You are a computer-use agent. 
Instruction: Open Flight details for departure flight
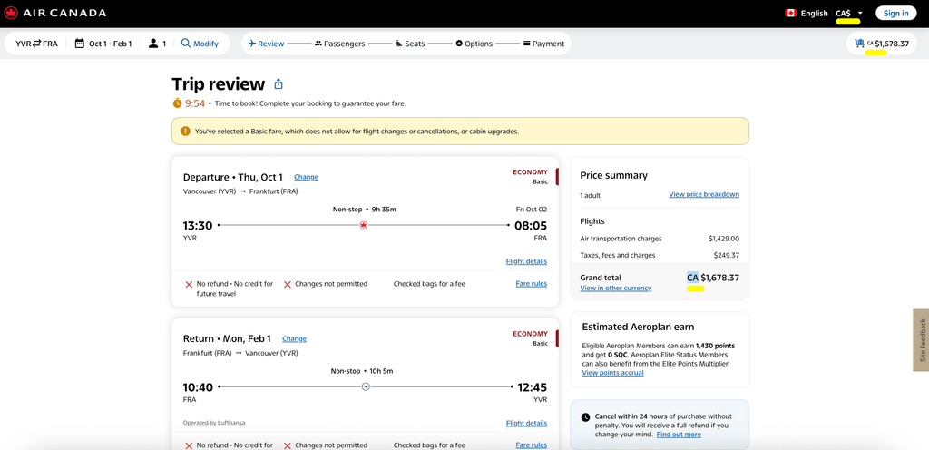(x=526, y=261)
